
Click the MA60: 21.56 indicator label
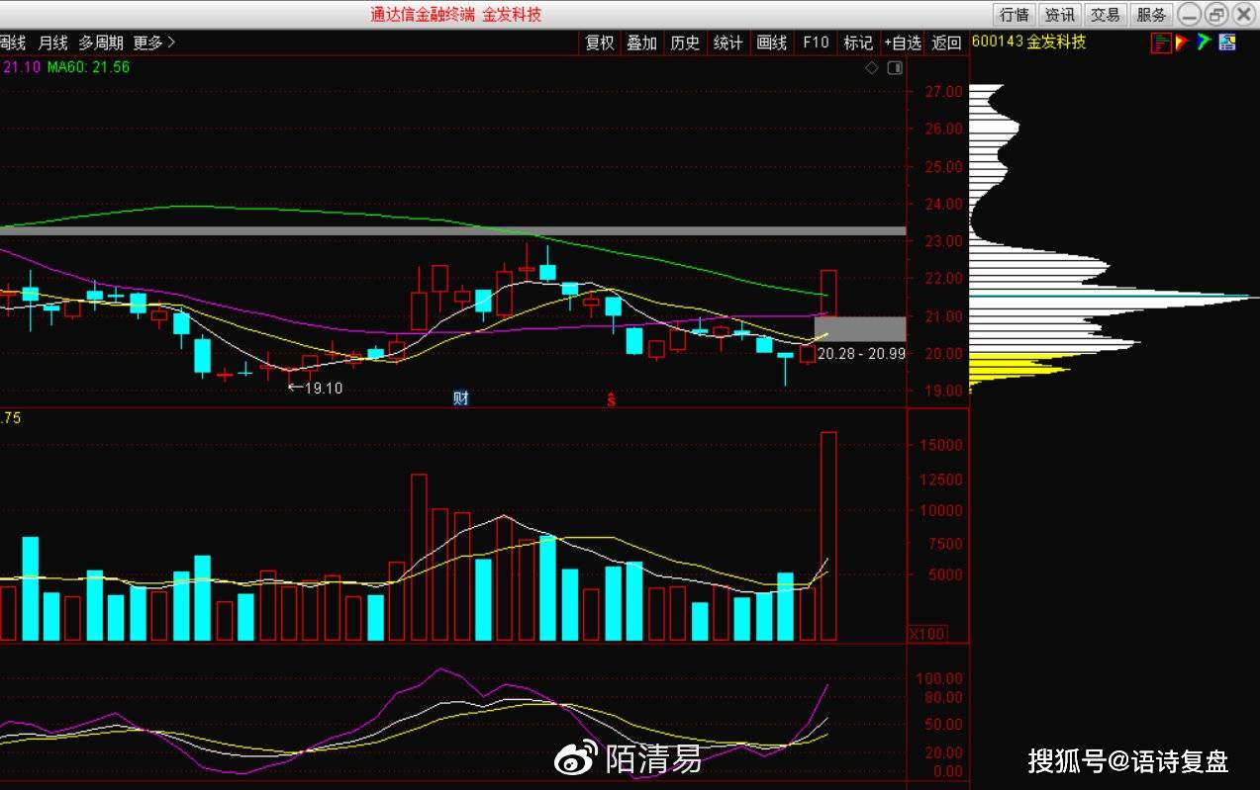(x=87, y=66)
